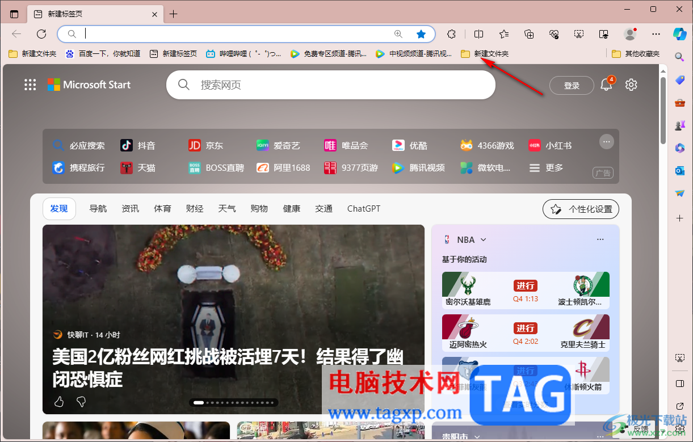Open 更多 quick links menu

(547, 168)
